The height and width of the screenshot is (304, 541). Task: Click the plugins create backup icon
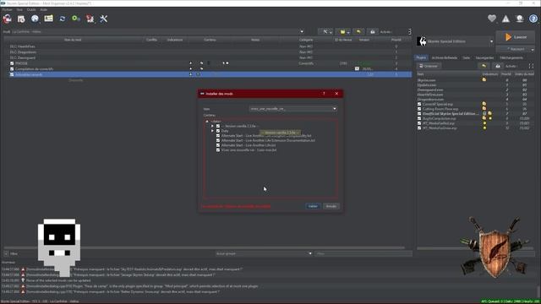[497, 66]
